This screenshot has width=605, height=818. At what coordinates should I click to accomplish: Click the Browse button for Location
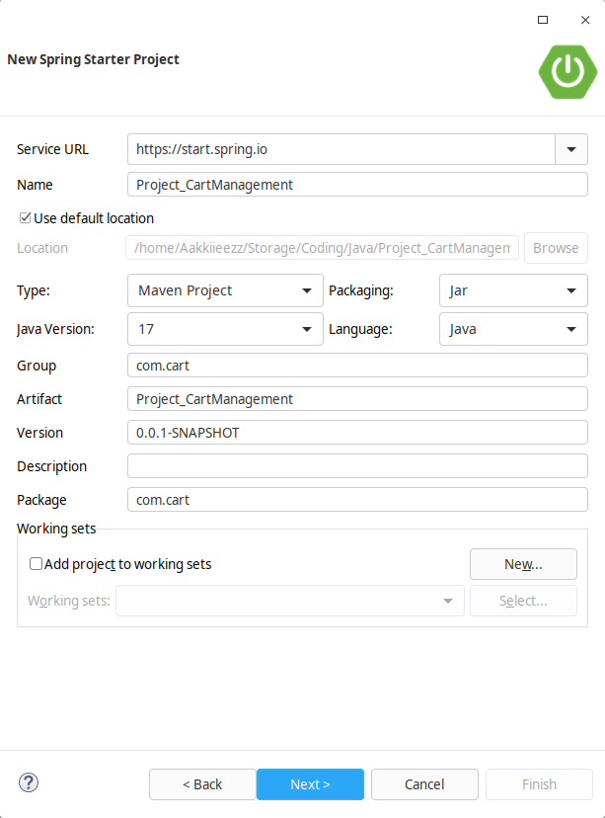pyautogui.click(x=556, y=248)
